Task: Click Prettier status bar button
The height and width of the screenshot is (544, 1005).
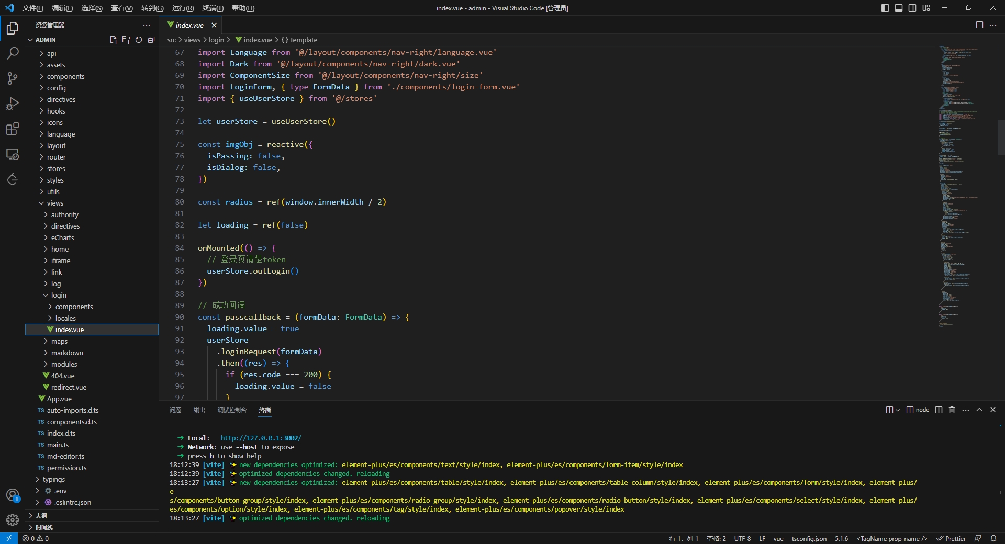Action: pyautogui.click(x=951, y=538)
